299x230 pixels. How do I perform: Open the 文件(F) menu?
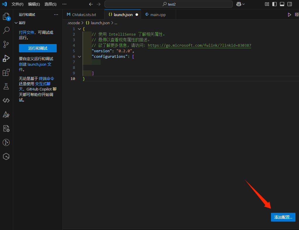tap(18, 4)
